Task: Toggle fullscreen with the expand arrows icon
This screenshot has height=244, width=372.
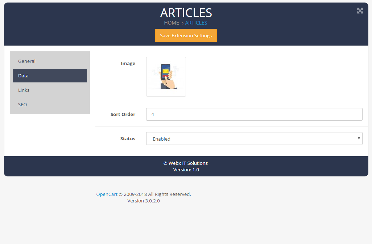Action: click(360, 11)
